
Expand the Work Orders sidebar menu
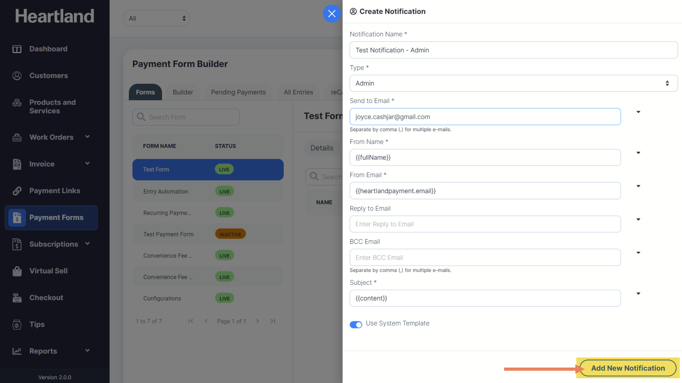pos(87,137)
